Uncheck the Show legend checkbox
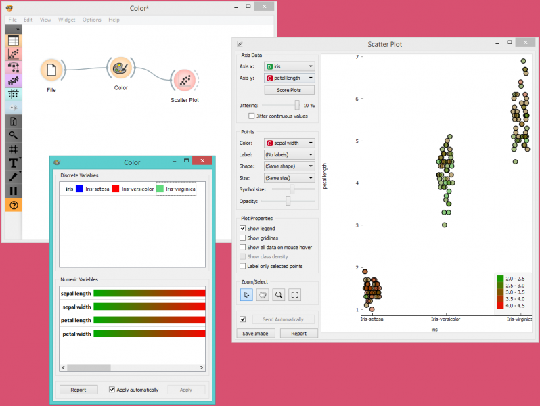 pos(243,229)
